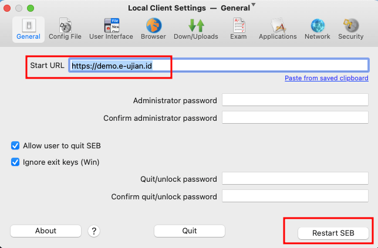Open the Exam settings pane
Viewport: 378px width, 248px height.
238,29
